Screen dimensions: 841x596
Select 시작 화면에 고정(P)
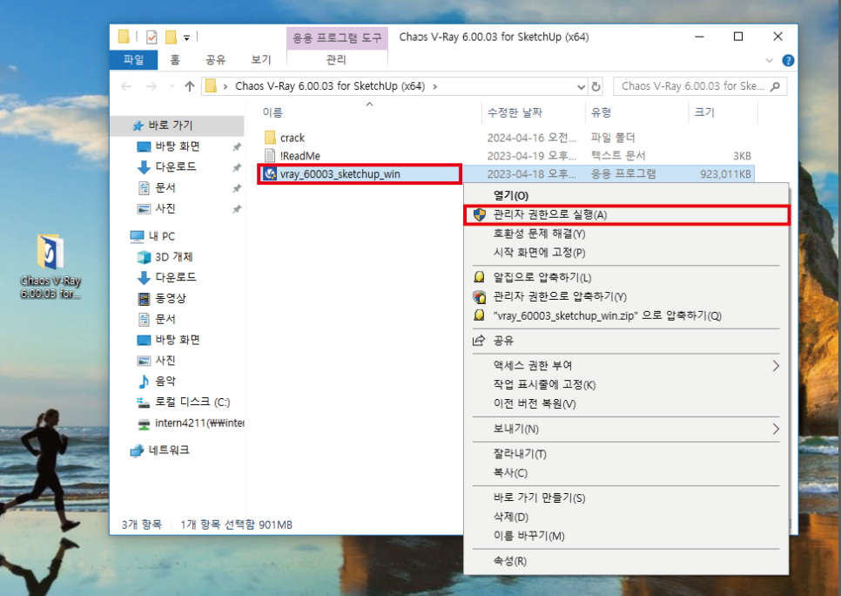(x=626, y=253)
